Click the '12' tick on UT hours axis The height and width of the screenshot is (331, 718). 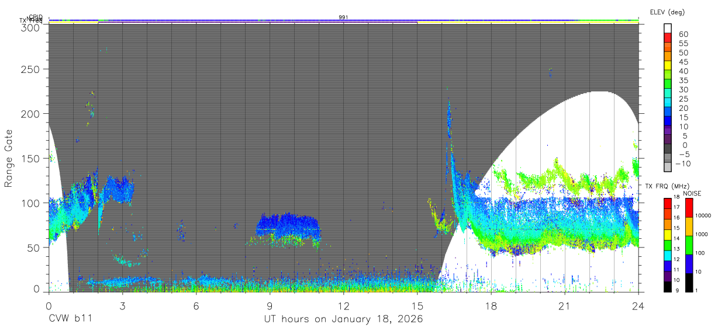(343, 305)
